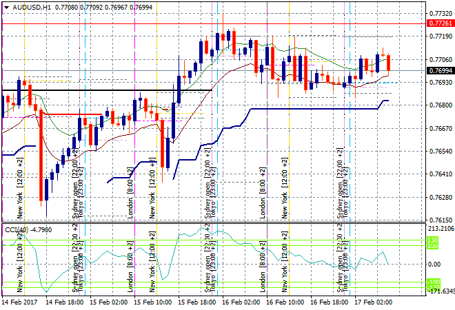Select the 0.77320 price axis label
Image resolution: width=455 pixels, height=310 pixels.
pos(441,14)
